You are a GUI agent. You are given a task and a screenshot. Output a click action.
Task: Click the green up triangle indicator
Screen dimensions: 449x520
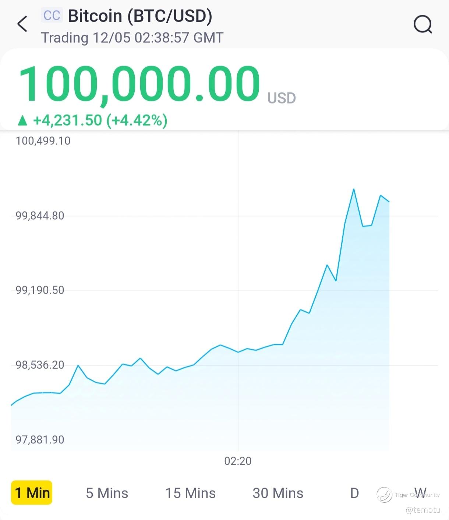coord(23,121)
